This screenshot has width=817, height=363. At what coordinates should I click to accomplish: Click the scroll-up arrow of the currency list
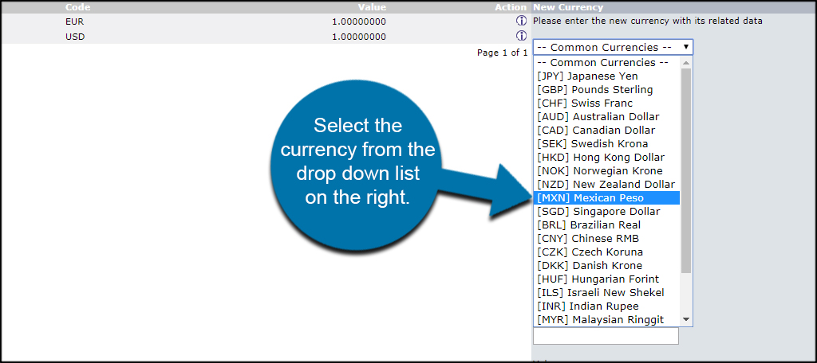click(x=686, y=62)
